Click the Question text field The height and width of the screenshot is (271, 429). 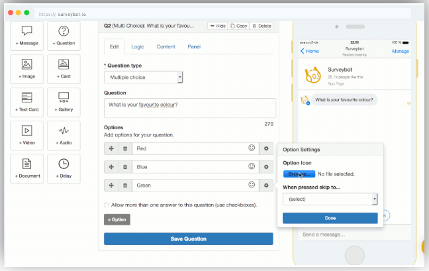coord(190,108)
